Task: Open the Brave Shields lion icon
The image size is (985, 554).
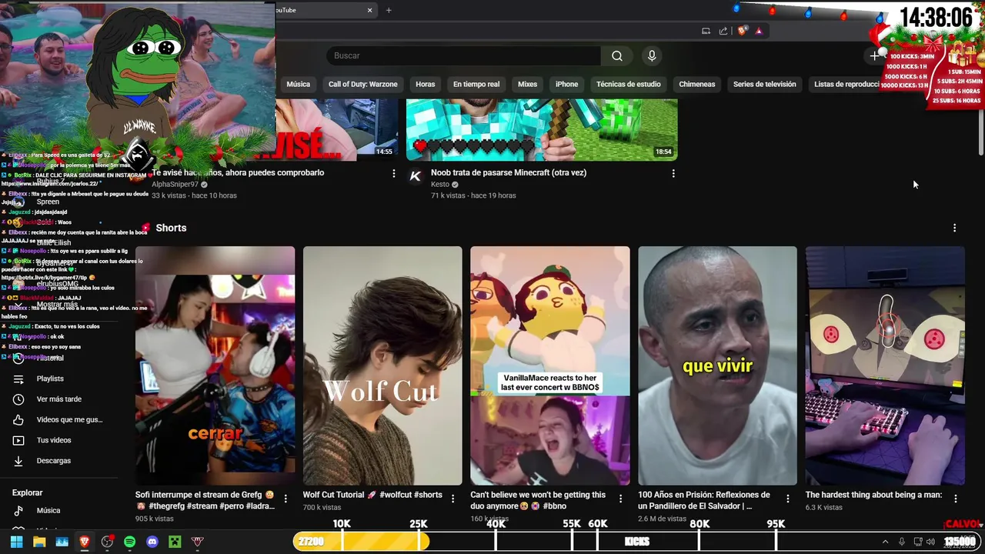Action: point(742,31)
